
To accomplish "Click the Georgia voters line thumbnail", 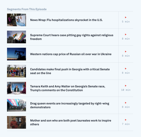I will tap(17, 71).
